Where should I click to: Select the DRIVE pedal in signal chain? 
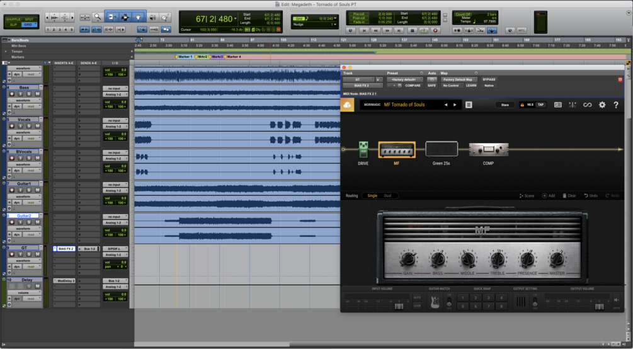point(363,149)
